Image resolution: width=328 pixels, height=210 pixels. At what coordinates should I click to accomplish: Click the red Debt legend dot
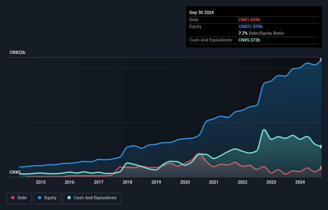pos(13,198)
